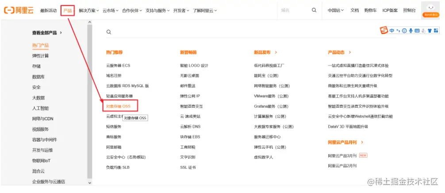Image resolution: width=445 pixels, height=193 pixels.
Task: Select 容器与中间件 category in sidebar
Action: pos(45,139)
